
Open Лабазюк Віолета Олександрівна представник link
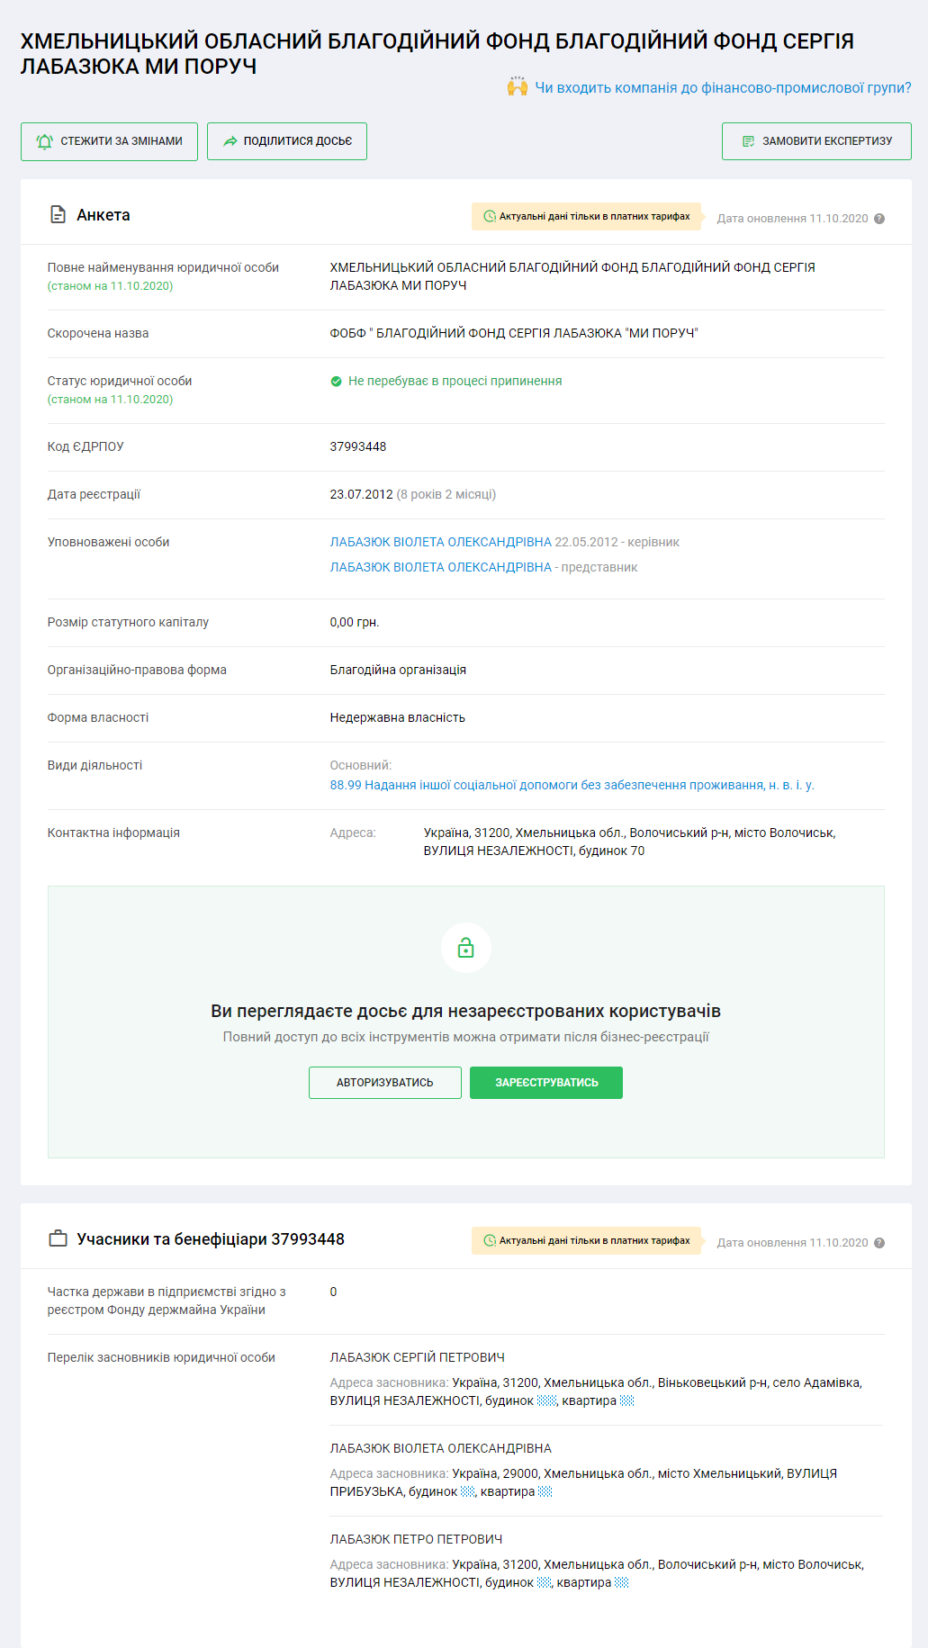coord(440,567)
